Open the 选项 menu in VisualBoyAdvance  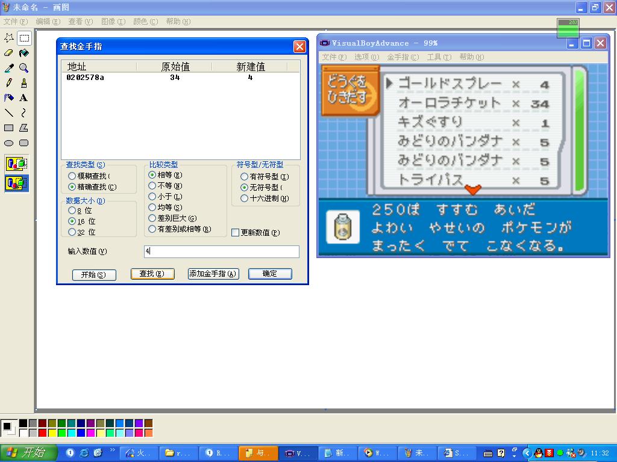tap(366, 57)
